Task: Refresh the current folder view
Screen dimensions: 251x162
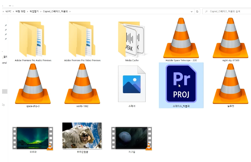Action: (197, 12)
